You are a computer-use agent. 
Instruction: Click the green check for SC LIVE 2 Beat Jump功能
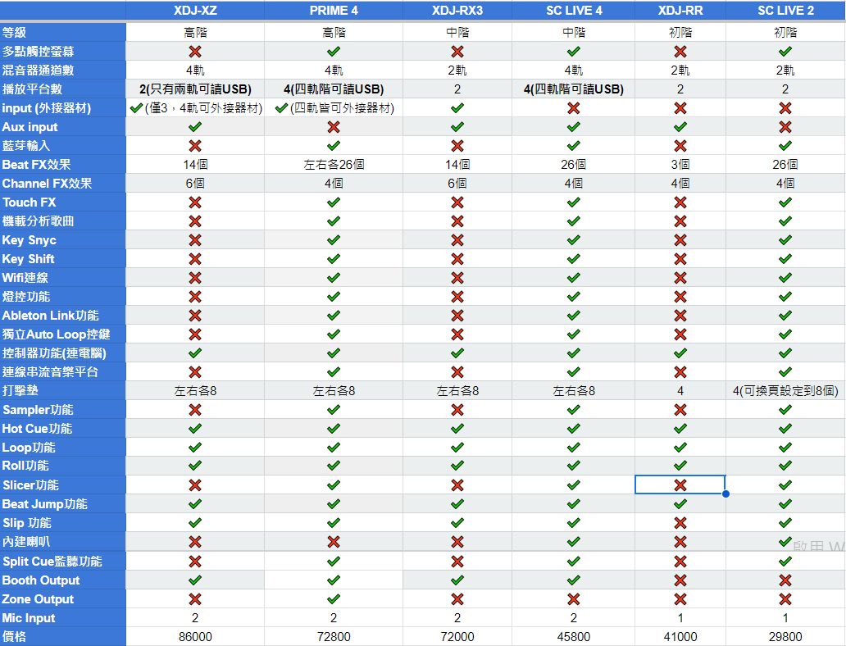pos(785,504)
